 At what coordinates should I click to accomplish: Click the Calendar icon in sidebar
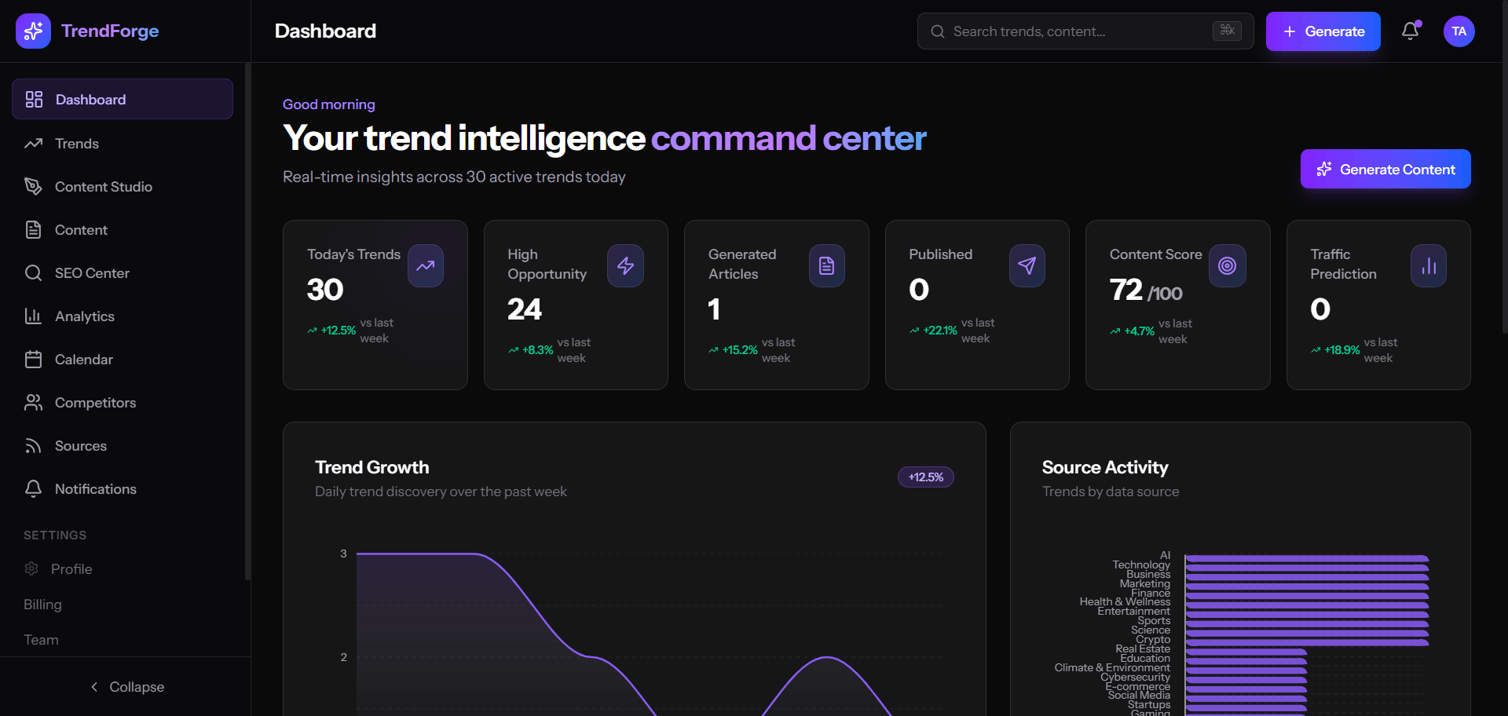click(33, 359)
